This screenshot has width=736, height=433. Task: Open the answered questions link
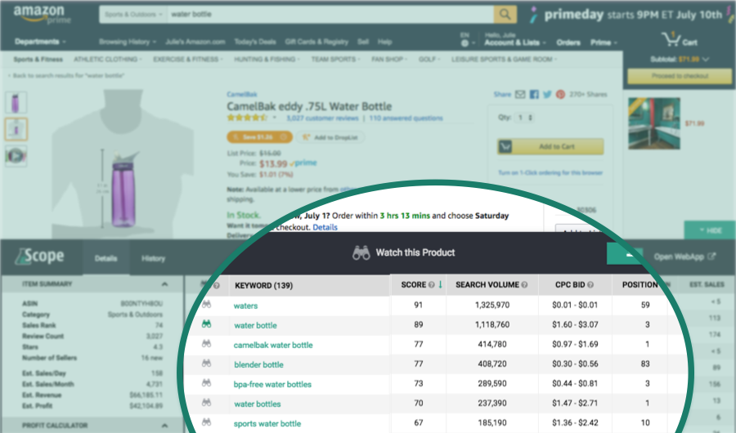[406, 118]
